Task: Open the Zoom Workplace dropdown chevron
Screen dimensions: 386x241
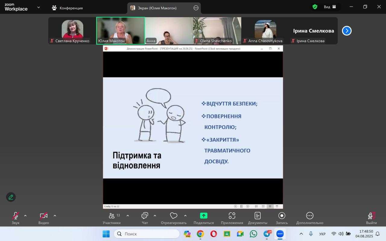Action: point(39,7)
